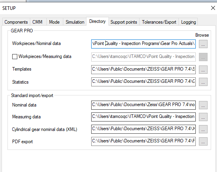The height and width of the screenshot is (172, 217).
Task: Click the PDF export path field
Action: point(143,141)
